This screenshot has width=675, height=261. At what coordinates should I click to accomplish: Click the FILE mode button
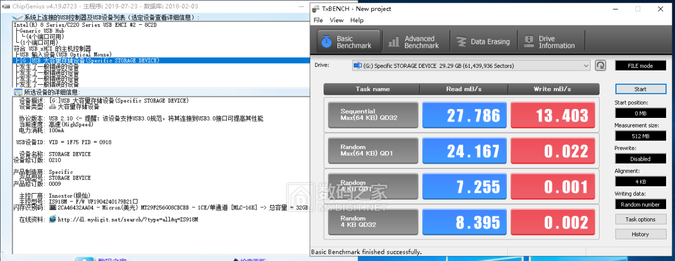(640, 66)
